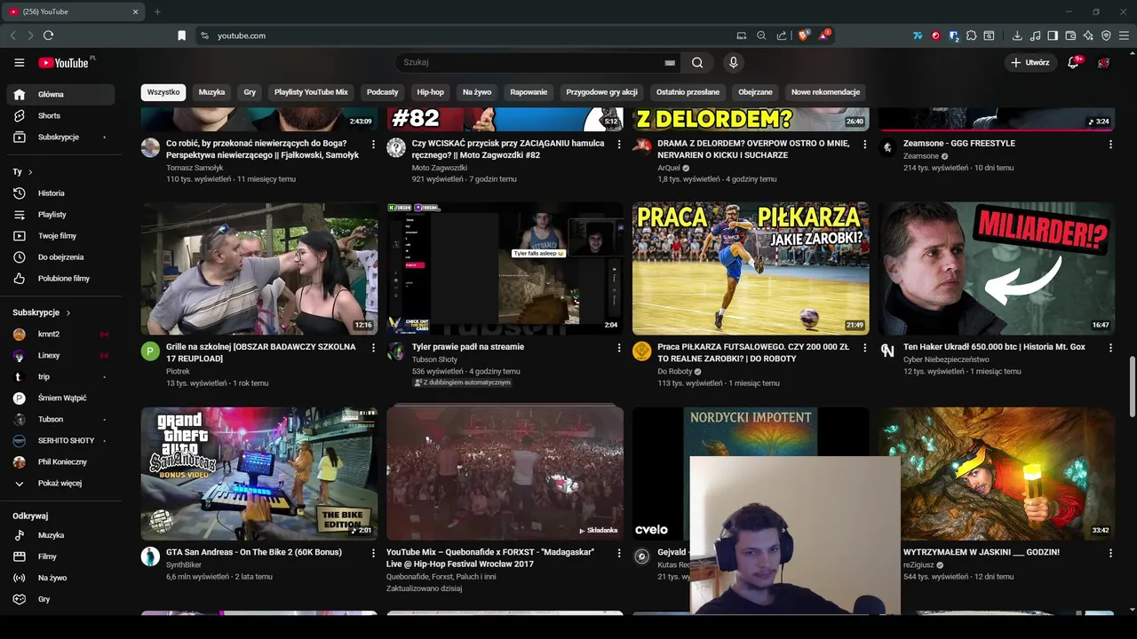Click the browser back arrow
This screenshot has height=639, width=1137.
pyautogui.click(x=12, y=35)
